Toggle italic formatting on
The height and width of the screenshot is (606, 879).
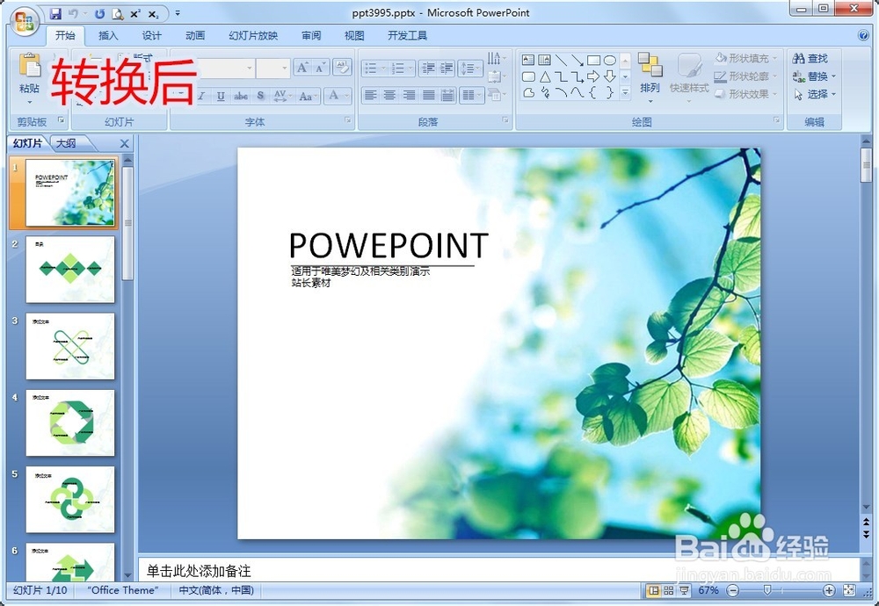click(201, 97)
